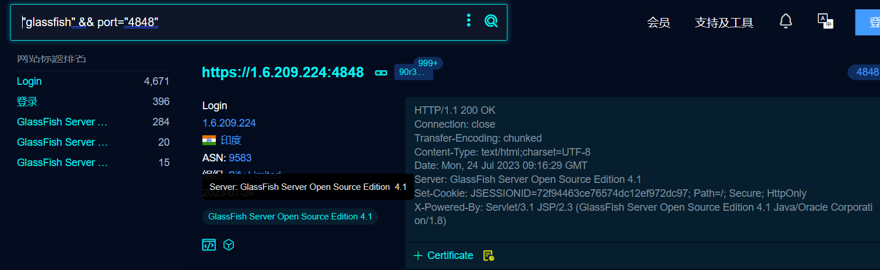
Task: Open the three-dot search options menu
Action: (x=468, y=21)
